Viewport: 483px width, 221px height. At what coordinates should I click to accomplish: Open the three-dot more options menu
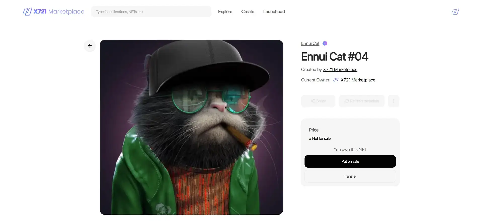click(x=394, y=101)
